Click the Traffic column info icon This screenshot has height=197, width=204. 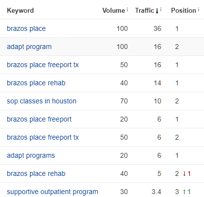[161, 10]
